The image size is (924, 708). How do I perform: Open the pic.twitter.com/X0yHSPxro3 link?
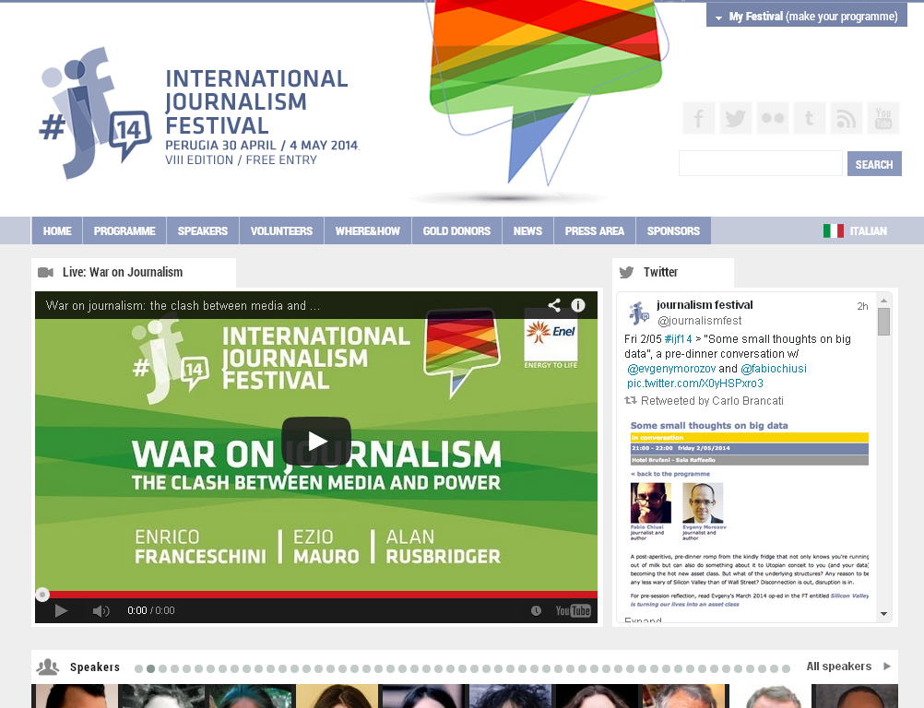click(x=694, y=383)
